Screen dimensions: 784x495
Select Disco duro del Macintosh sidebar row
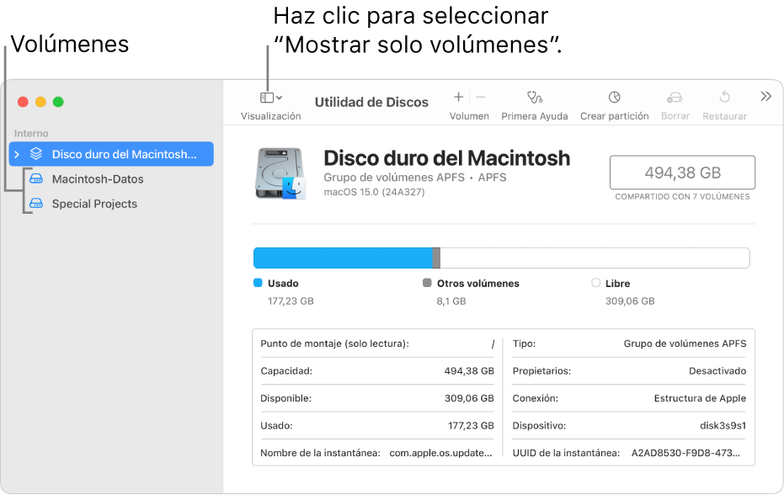111,154
